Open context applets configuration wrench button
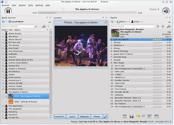 coord(106,117)
